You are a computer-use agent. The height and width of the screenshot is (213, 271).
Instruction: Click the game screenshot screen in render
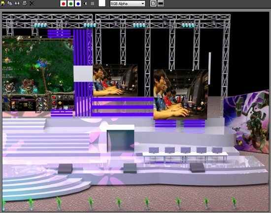point(38,73)
